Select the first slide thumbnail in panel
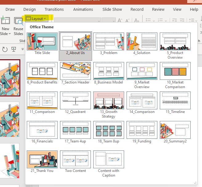 coord(10,78)
